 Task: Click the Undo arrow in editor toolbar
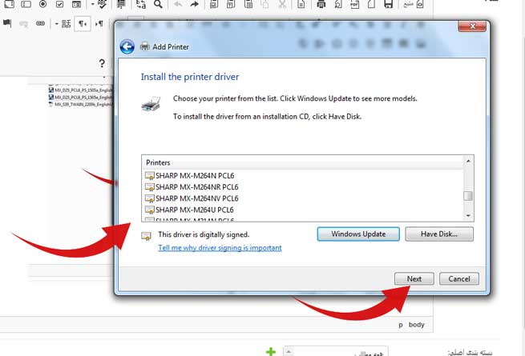178,4
